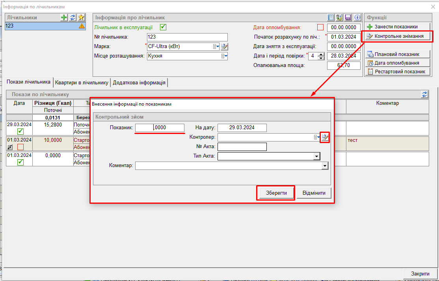
Task: Click warning triangle on meter 123
Action: (x=82, y=26)
